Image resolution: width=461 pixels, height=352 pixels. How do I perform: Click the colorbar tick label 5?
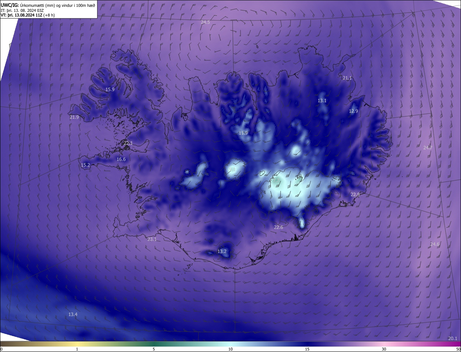coord(154,349)
